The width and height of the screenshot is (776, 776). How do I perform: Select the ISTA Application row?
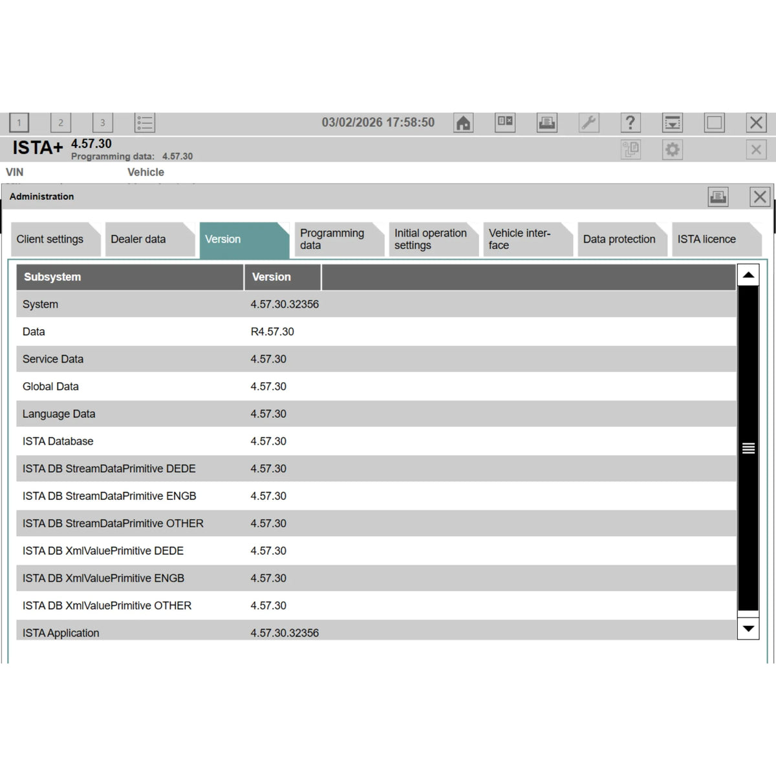[376, 630]
